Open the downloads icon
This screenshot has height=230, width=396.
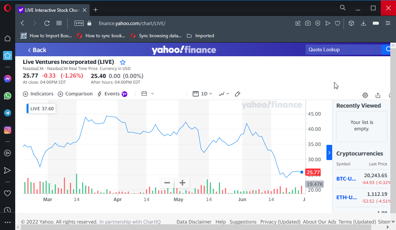pos(363,23)
